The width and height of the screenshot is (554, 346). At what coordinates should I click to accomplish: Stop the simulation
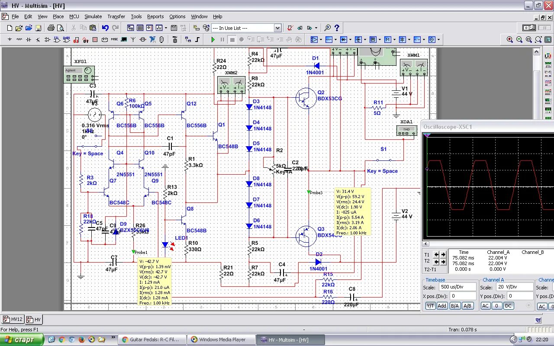pyautogui.click(x=232, y=39)
